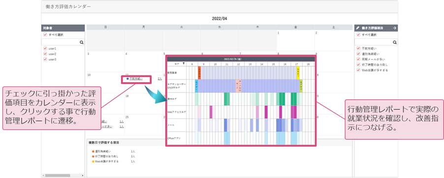Click the blue dot beside 不就労疑い on day 11
This screenshot has height=178, width=444.
[x=127, y=79]
